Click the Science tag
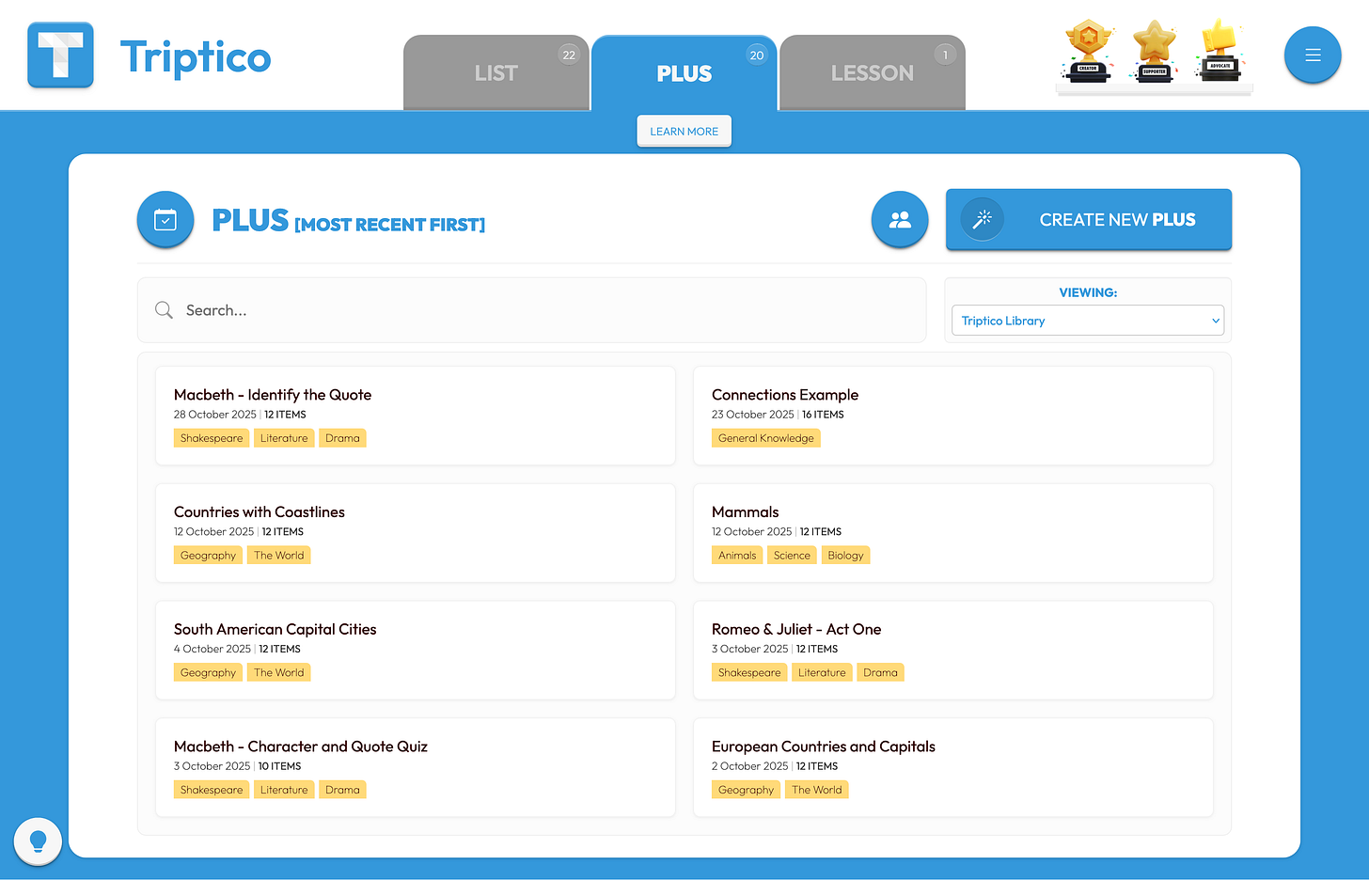1369x880 pixels. (792, 556)
